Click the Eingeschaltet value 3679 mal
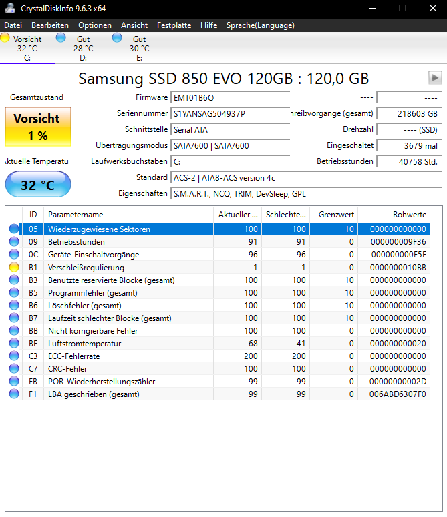This screenshot has width=447, height=517. 410,145
